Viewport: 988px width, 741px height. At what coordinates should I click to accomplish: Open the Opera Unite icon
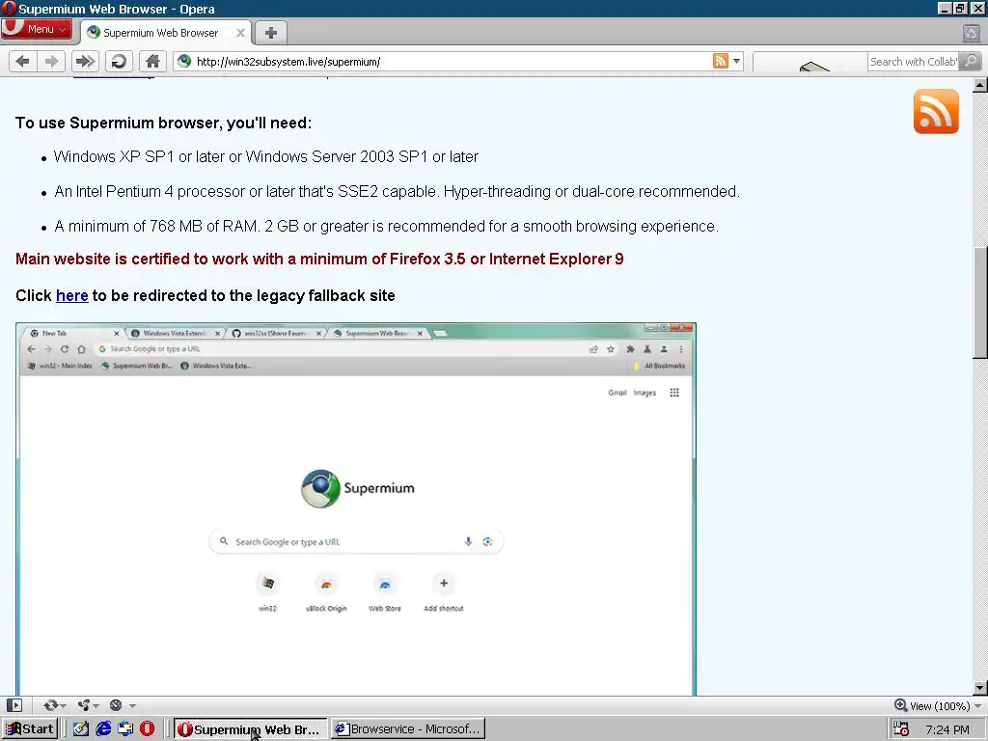coord(84,705)
